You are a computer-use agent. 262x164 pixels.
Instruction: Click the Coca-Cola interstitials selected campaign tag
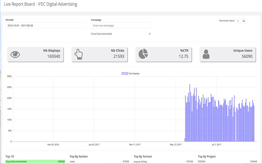102,34
